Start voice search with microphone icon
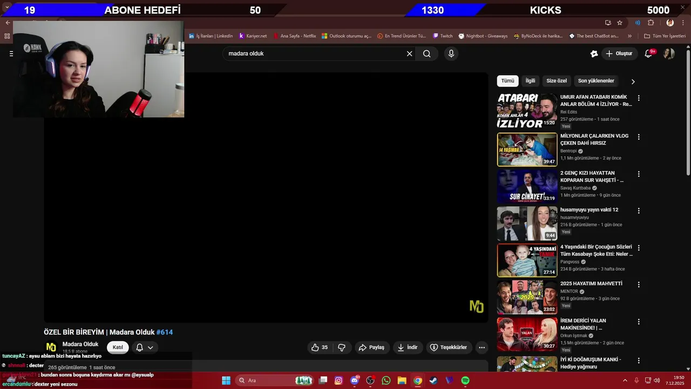Image resolution: width=691 pixels, height=389 pixels. (x=451, y=53)
